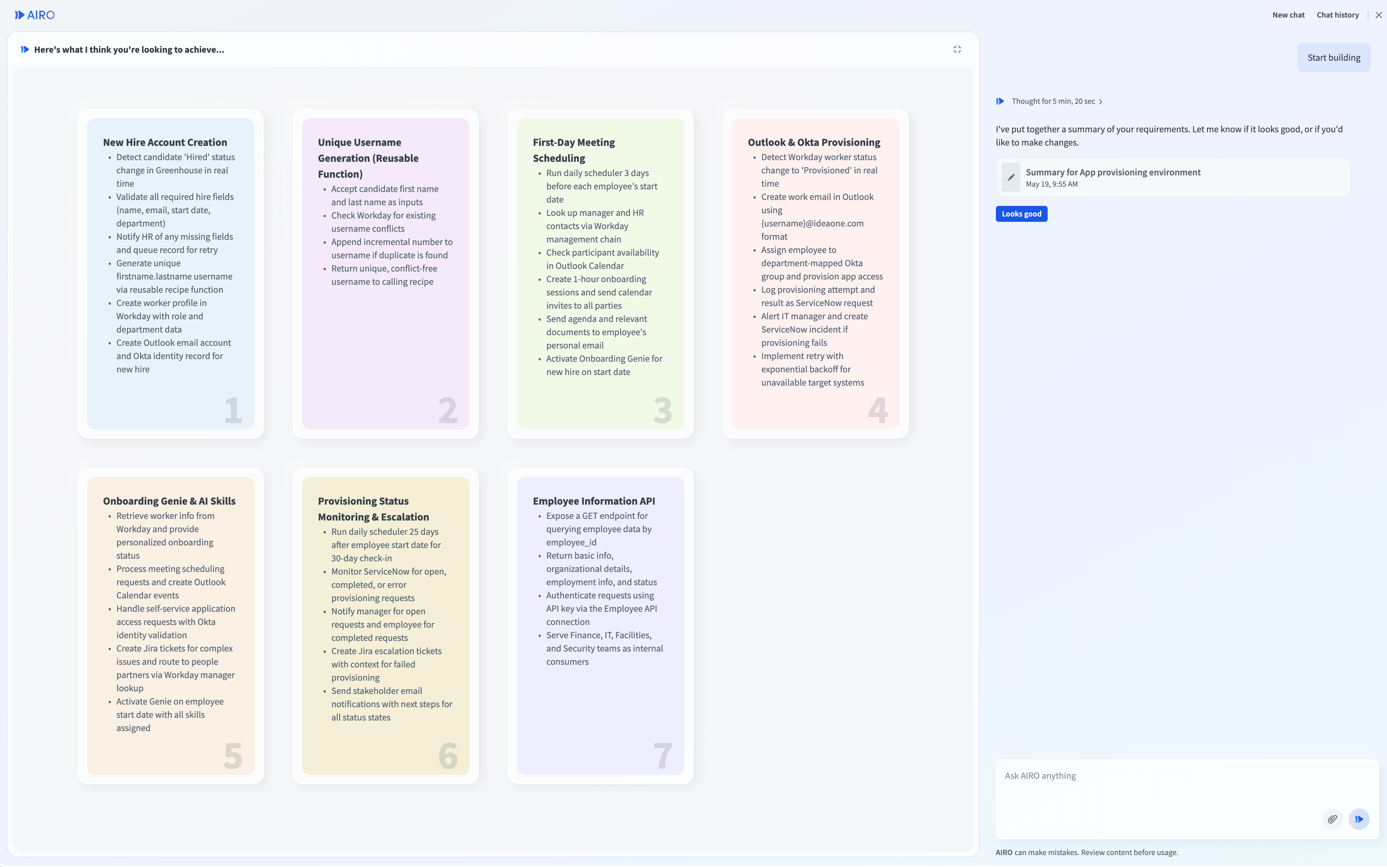Select the Onboarding Genie & AI Skills card
The image size is (1387, 867).
[171, 626]
